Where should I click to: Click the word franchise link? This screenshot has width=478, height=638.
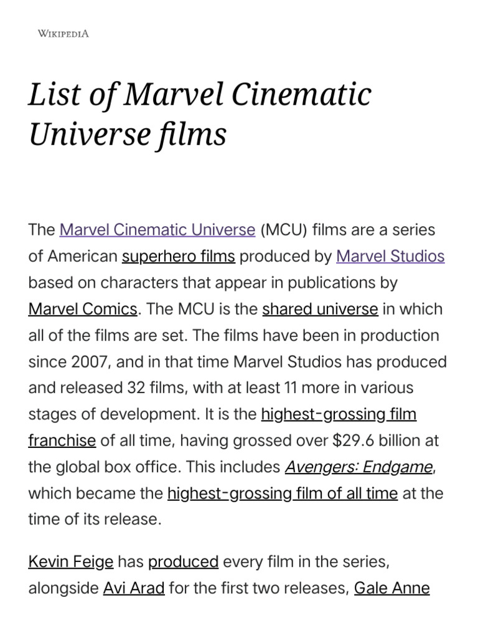click(x=62, y=441)
